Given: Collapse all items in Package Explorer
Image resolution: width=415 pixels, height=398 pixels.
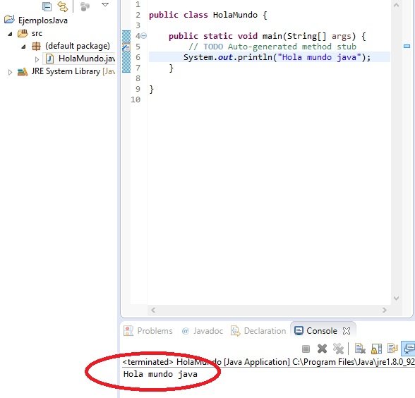Looking at the screenshot, I should tap(47, 6).
